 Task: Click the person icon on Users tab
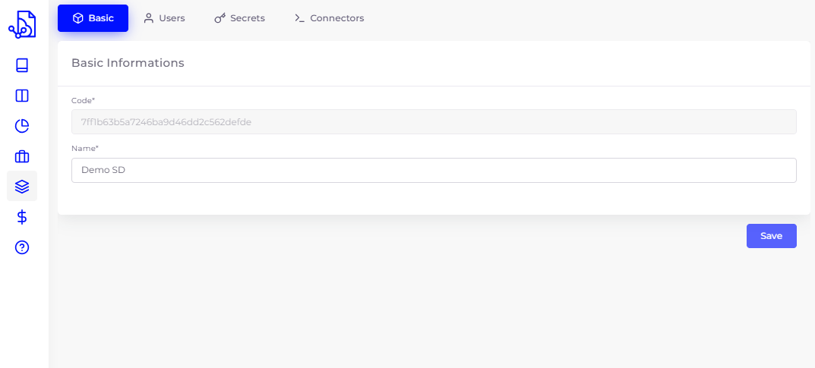tap(149, 18)
